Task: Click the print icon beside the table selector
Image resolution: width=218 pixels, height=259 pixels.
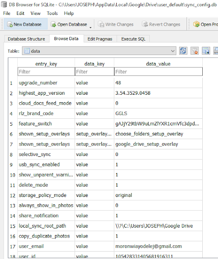Action: [216, 51]
